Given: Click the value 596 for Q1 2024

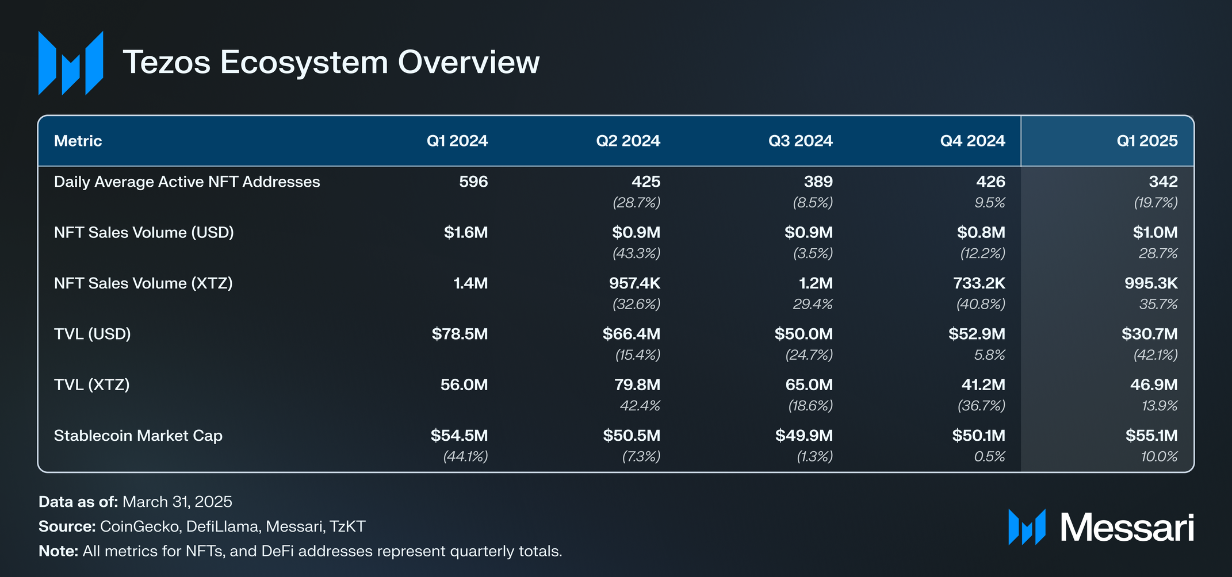Looking at the screenshot, I should click(473, 182).
